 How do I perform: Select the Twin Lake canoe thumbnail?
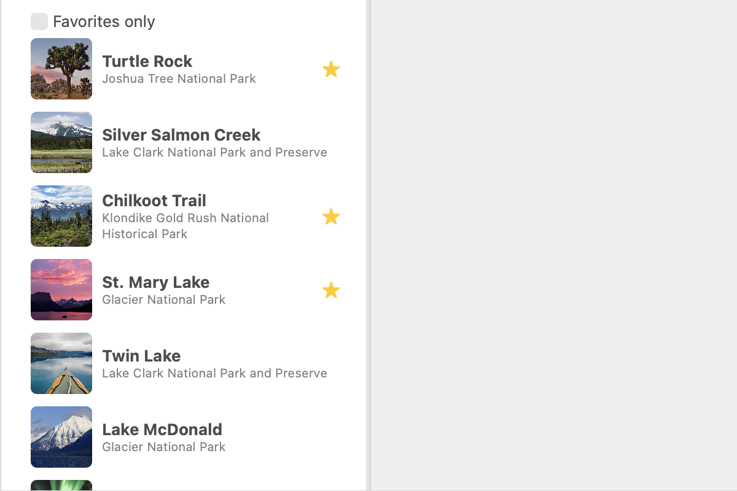[61, 363]
